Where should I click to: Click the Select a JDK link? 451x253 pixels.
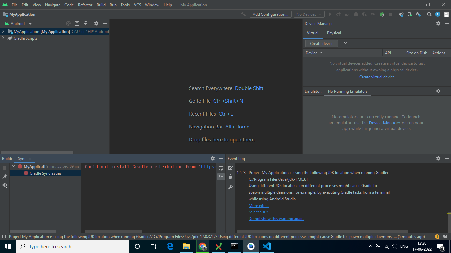pyautogui.click(x=259, y=212)
